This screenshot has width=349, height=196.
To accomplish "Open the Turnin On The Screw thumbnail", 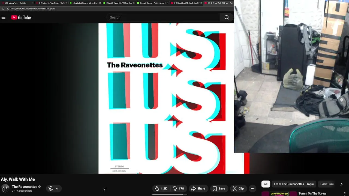I will [279, 194].
